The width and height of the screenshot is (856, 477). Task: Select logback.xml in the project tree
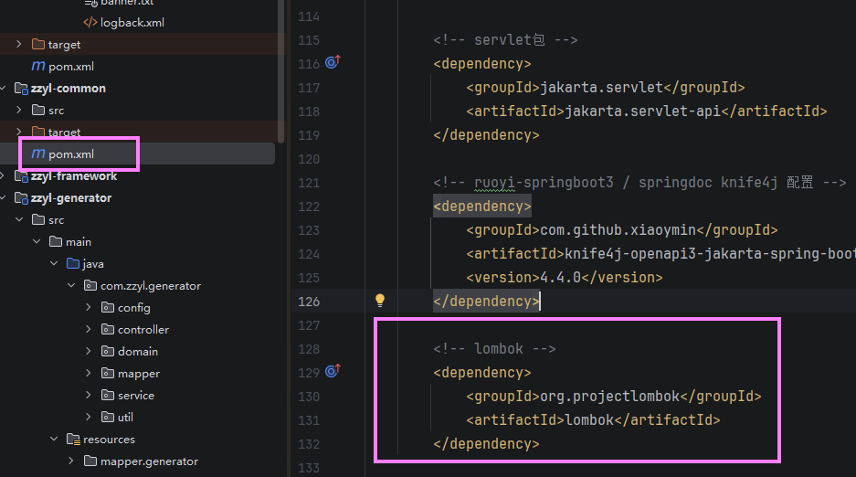point(132,22)
